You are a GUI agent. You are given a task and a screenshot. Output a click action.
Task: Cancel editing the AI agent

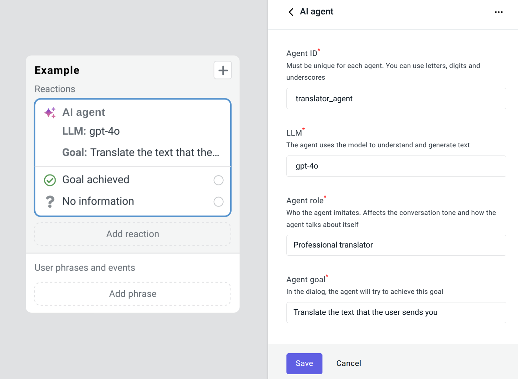tap(349, 364)
